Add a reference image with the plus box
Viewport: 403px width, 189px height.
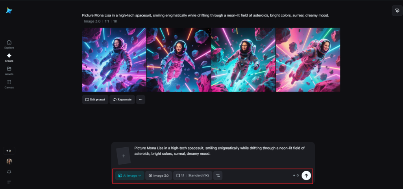pos(123,156)
